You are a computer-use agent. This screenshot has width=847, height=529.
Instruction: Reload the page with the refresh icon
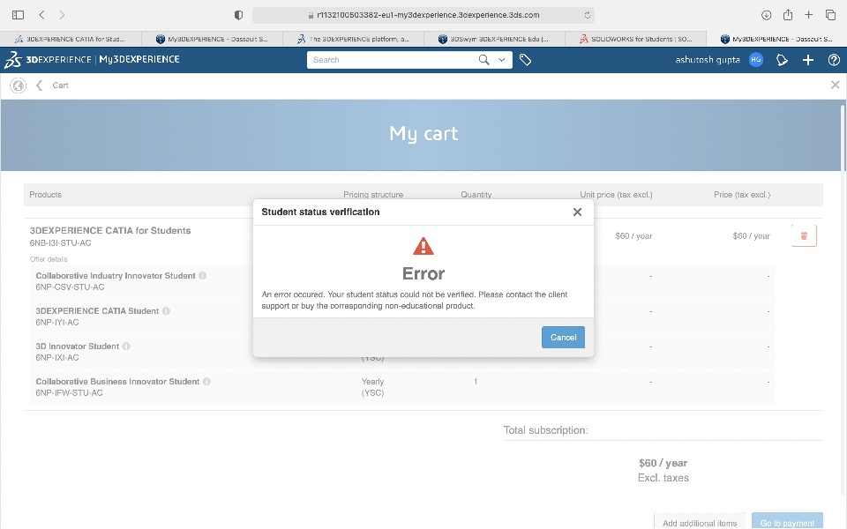coord(588,15)
